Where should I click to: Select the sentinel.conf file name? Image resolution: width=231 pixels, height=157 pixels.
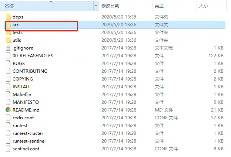coord(26,149)
